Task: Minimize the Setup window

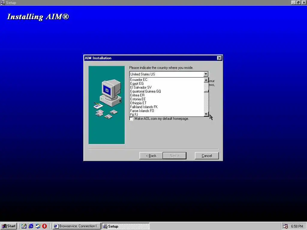Action: 294,2
